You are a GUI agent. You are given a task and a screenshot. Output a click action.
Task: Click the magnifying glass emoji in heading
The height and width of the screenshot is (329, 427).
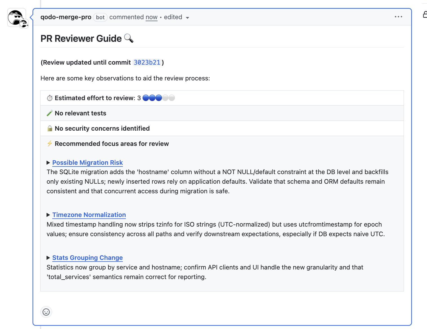tap(129, 38)
